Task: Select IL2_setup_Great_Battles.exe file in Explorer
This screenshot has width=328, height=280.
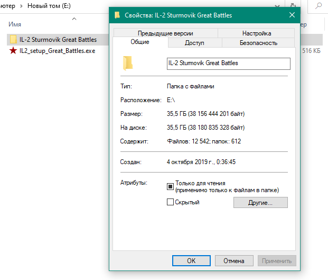Action: click(58, 51)
